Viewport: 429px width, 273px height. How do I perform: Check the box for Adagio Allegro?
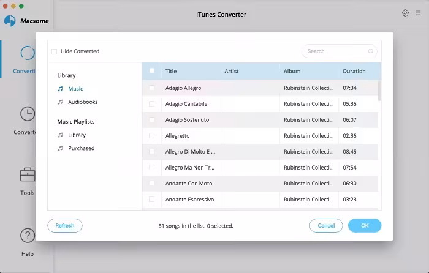click(x=151, y=88)
